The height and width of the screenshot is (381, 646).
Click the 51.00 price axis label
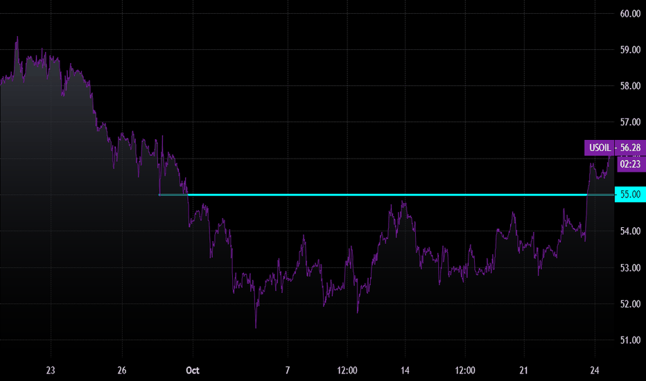tap(630, 340)
